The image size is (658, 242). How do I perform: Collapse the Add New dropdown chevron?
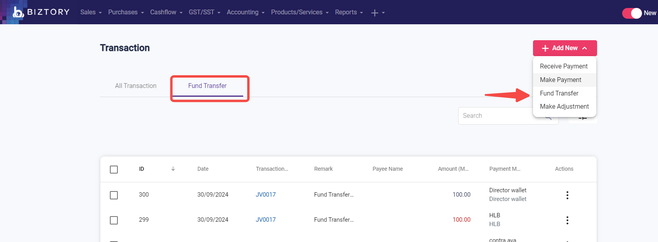pos(585,48)
